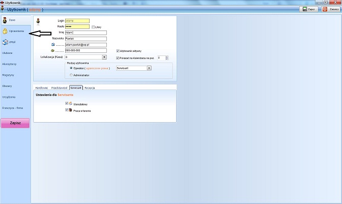Click the workshop icon beside Warsztatowy
342x204 pixels.
coord(71,103)
